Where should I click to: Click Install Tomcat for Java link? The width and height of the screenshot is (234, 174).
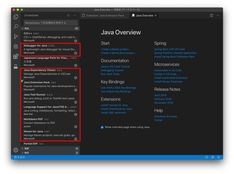click(114, 105)
